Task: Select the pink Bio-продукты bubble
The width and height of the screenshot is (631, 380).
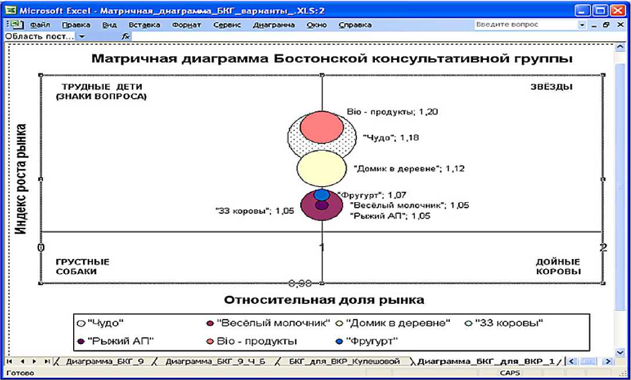Action: point(322,127)
